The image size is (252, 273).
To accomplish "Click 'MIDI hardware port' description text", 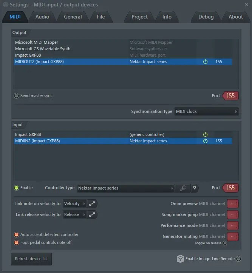I will 147,55.
